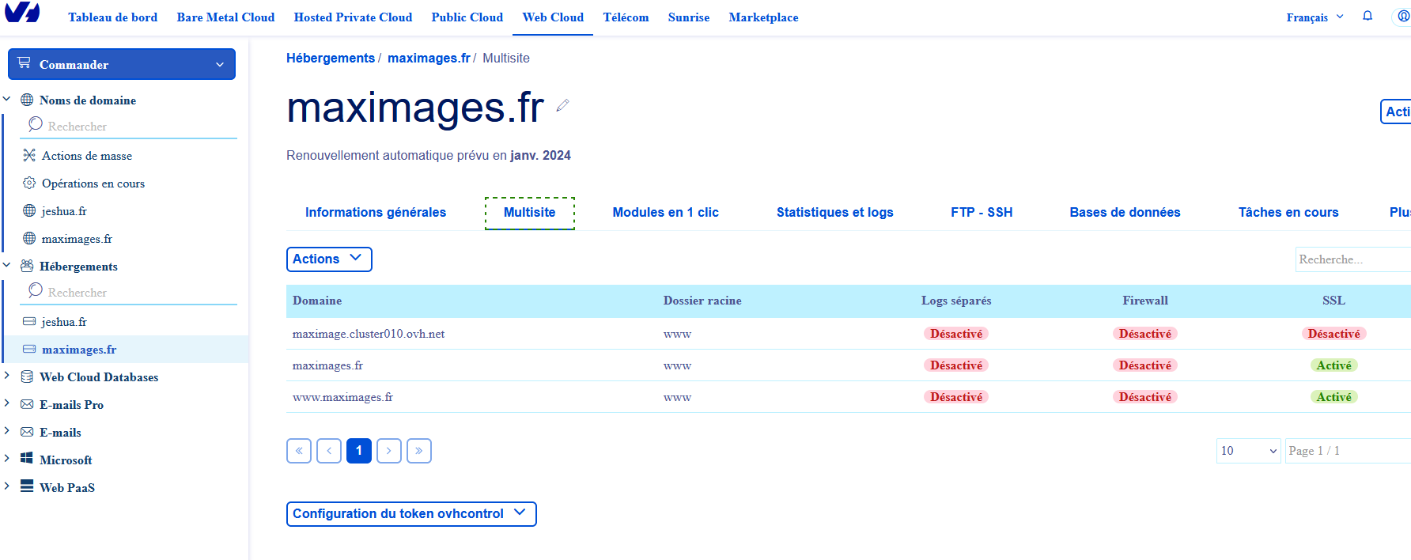1411x560 pixels.
Task: Click the OVH logo icon
Action: (22, 13)
